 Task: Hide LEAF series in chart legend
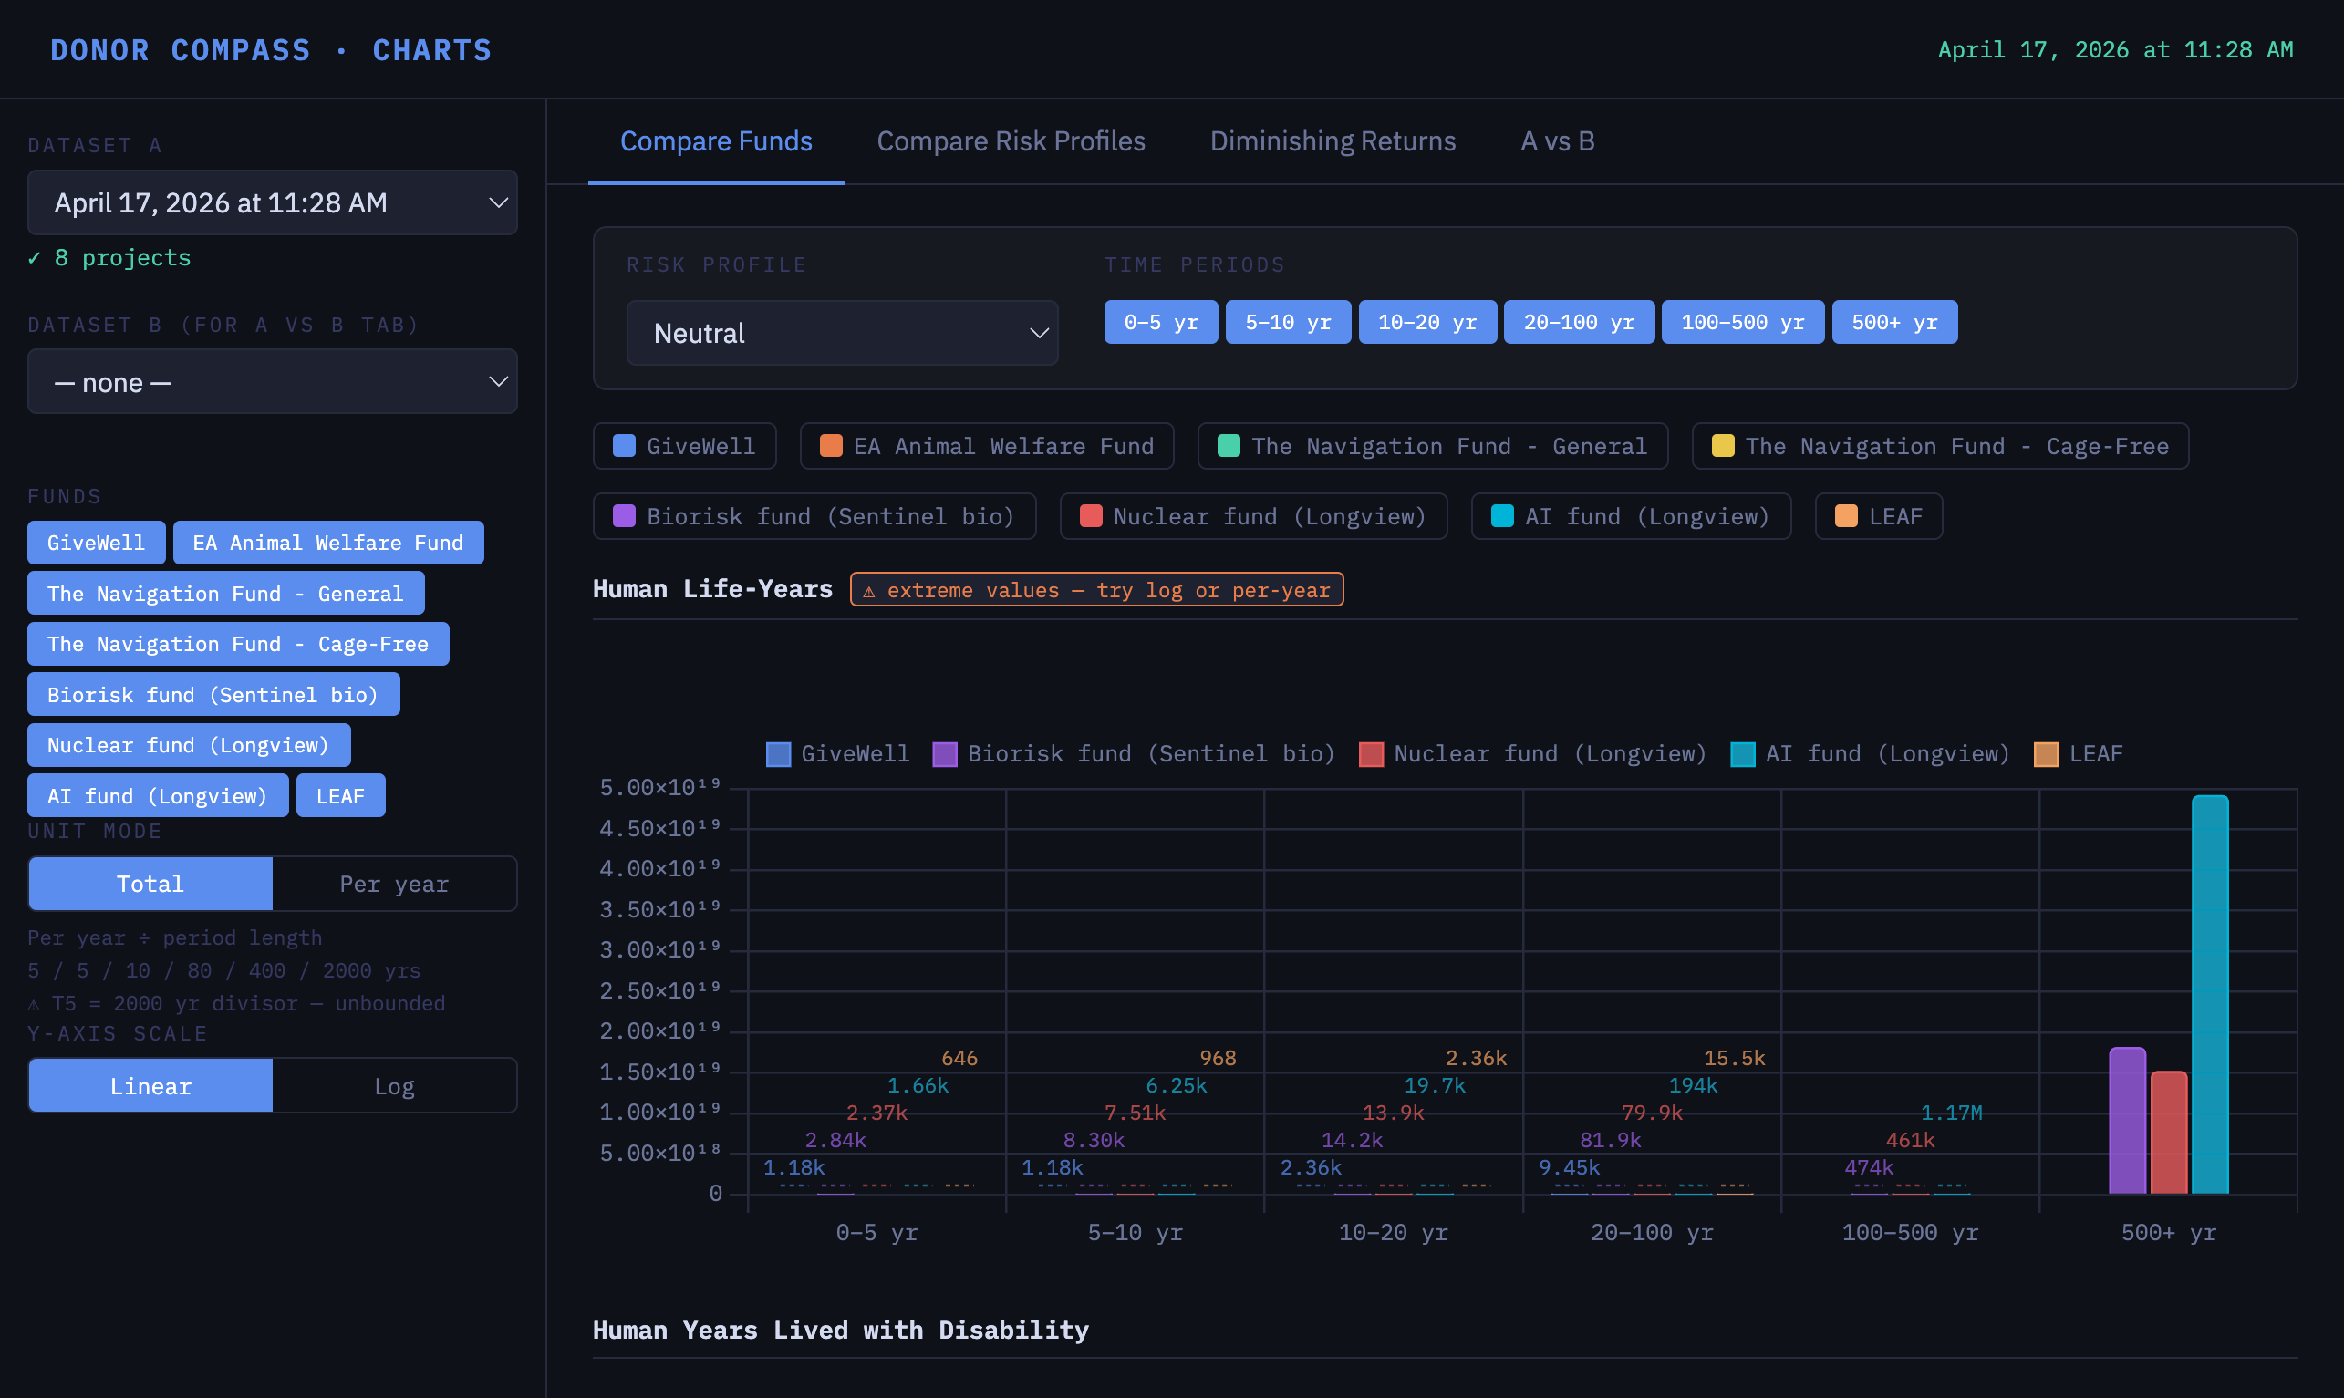coord(2079,753)
